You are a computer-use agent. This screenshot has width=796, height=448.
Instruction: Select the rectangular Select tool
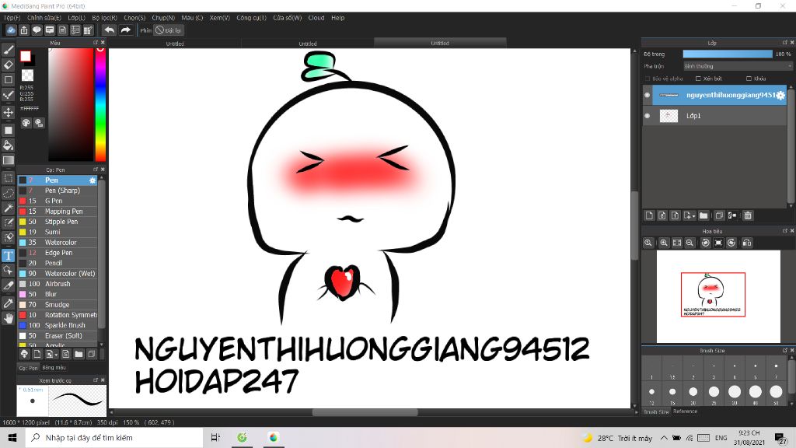click(x=8, y=178)
